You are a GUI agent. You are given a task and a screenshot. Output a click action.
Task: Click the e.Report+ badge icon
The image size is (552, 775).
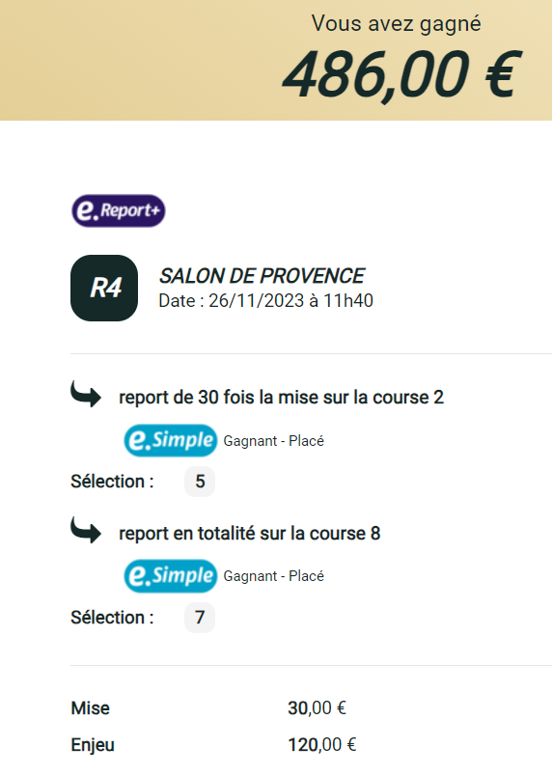(x=119, y=211)
